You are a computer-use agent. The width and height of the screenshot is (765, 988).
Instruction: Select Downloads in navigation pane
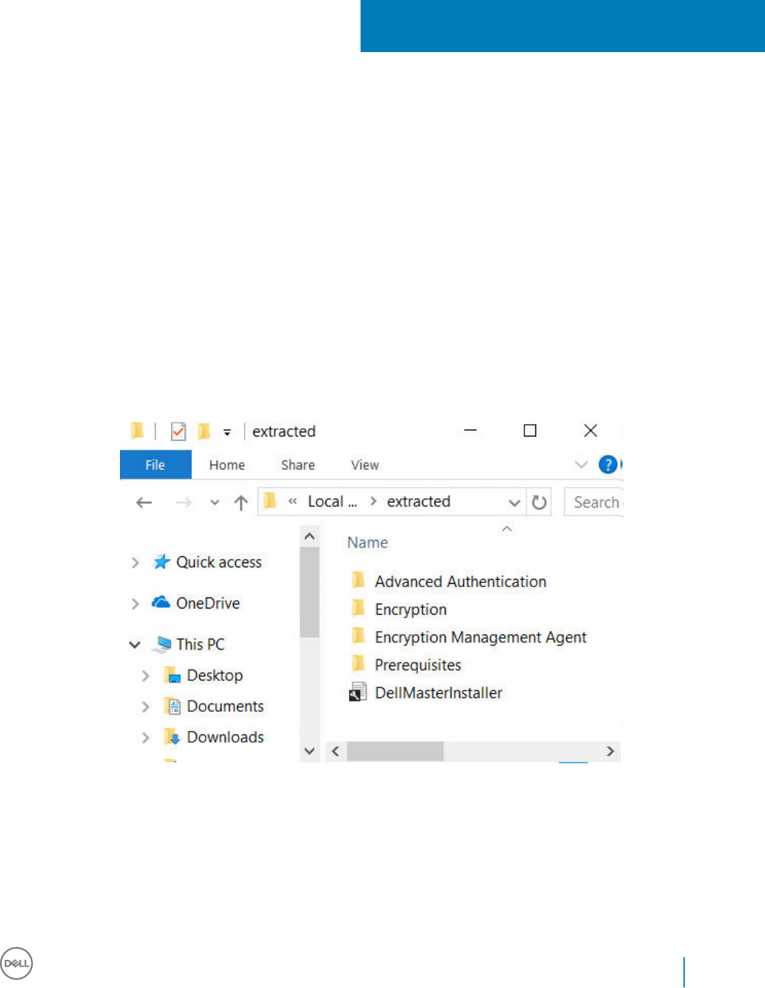(x=225, y=737)
